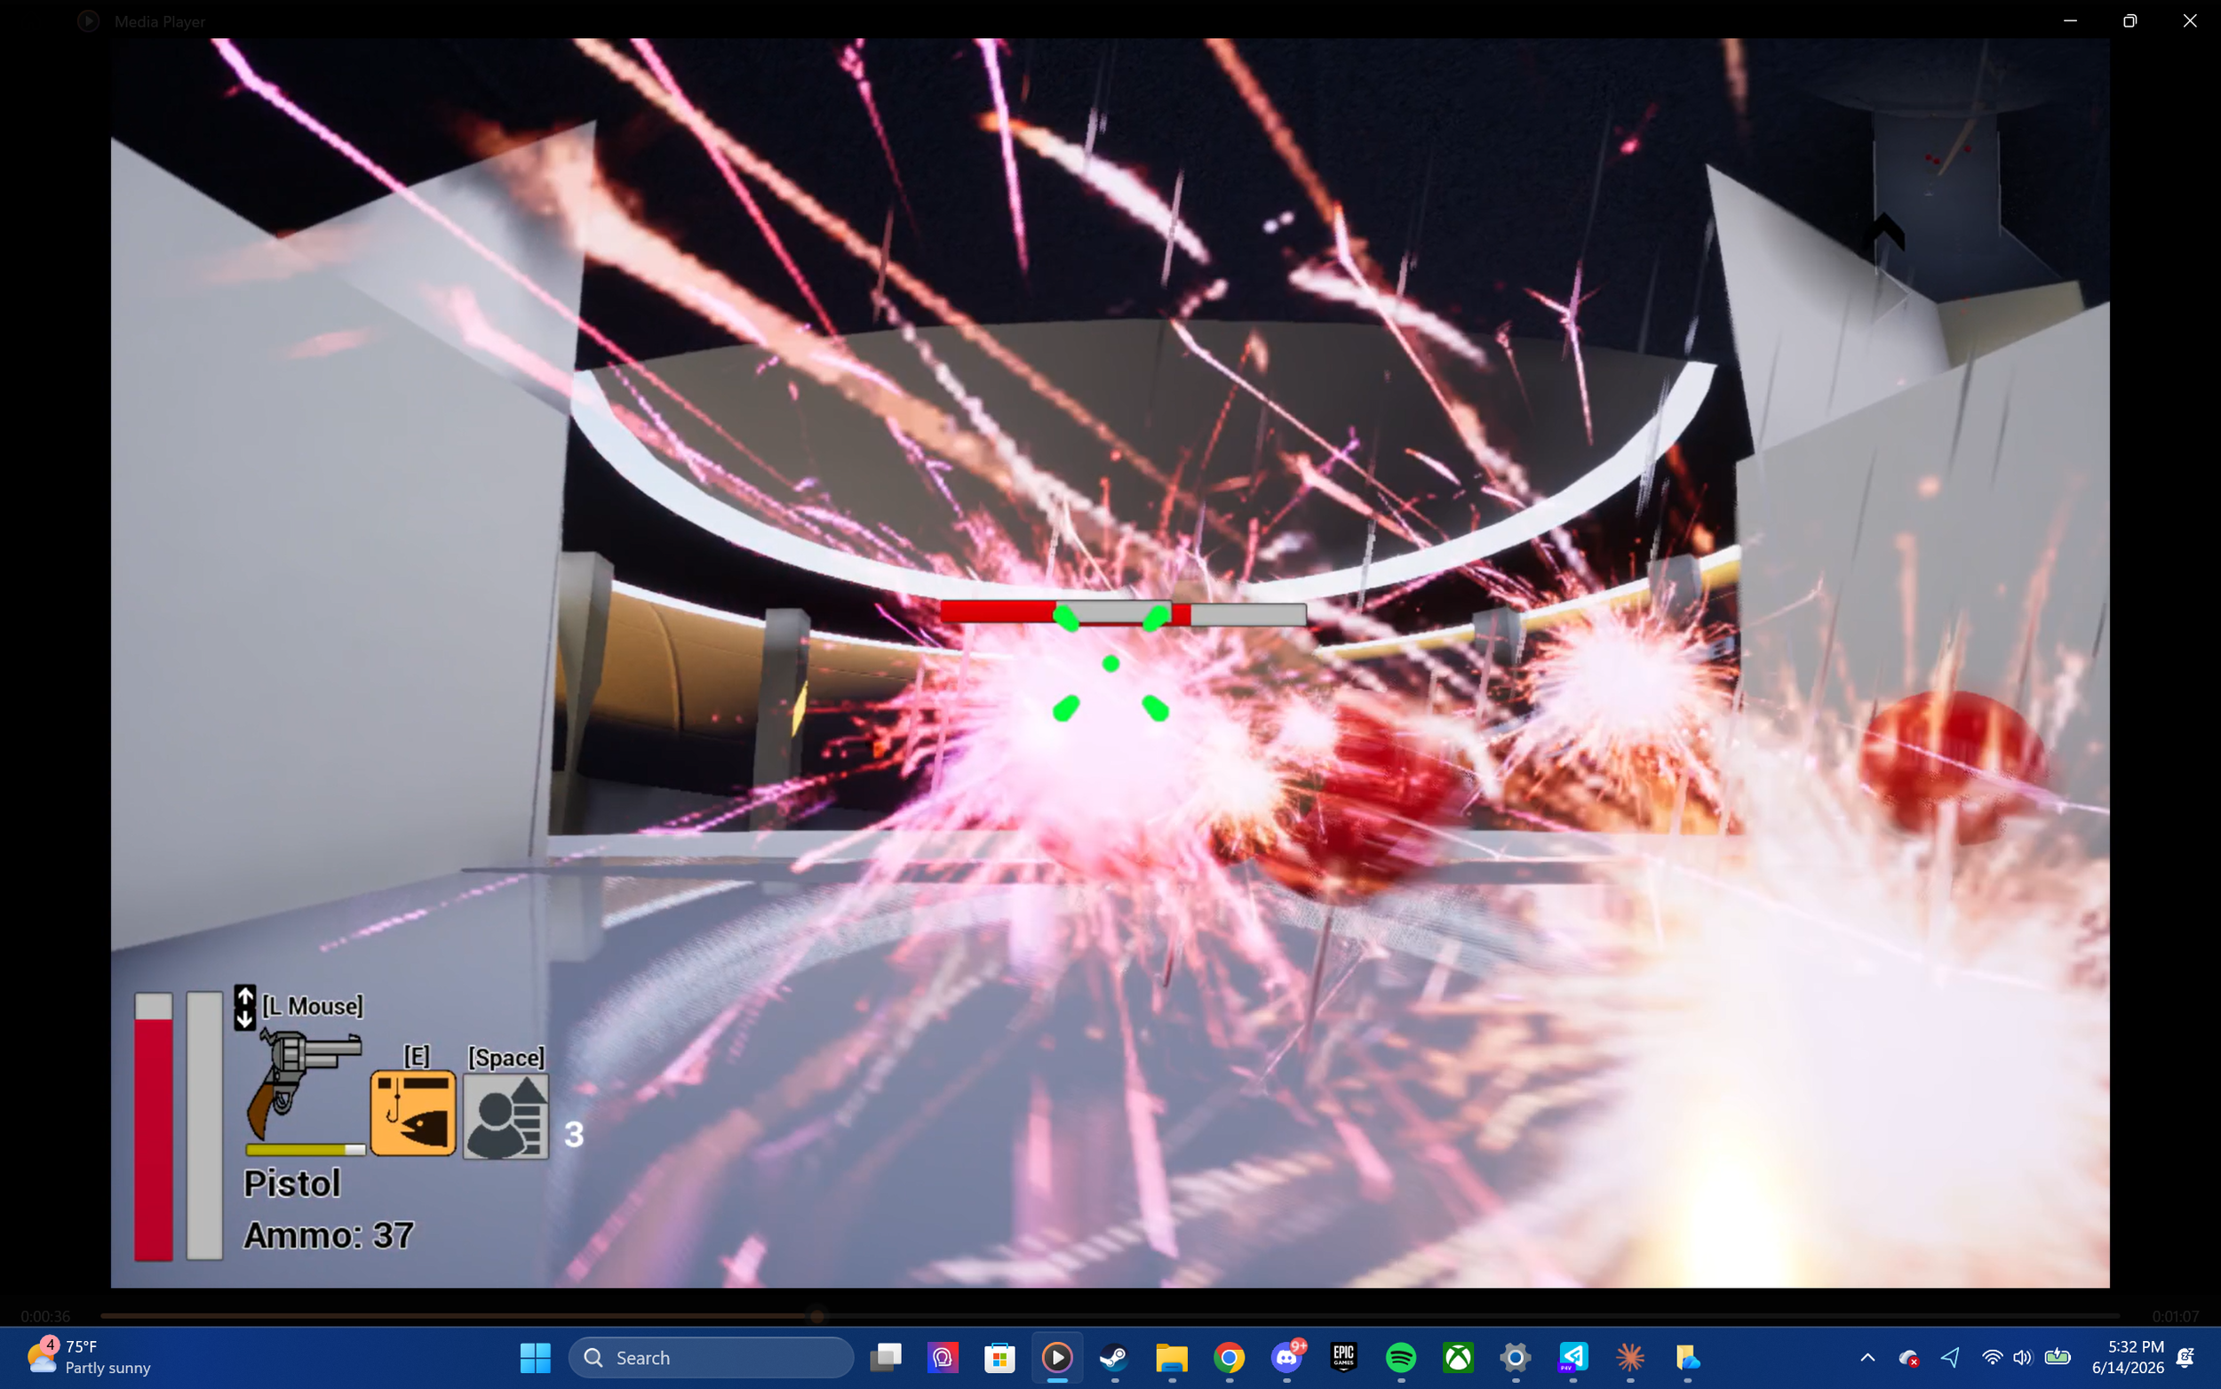Click the battery status tray icon
2221x1389 pixels.
tap(2058, 1357)
